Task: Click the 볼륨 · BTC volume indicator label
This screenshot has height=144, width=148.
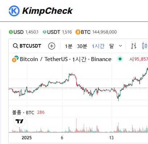Action: pos(23,112)
